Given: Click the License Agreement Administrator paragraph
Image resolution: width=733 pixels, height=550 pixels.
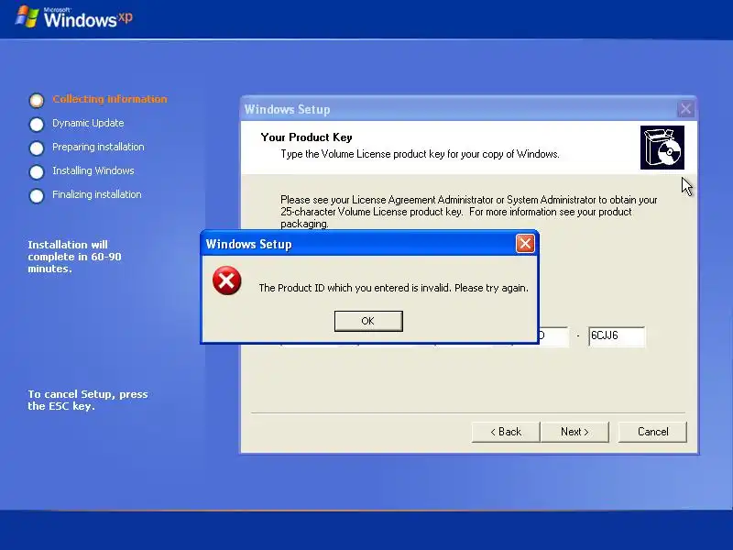Looking at the screenshot, I should [469, 212].
